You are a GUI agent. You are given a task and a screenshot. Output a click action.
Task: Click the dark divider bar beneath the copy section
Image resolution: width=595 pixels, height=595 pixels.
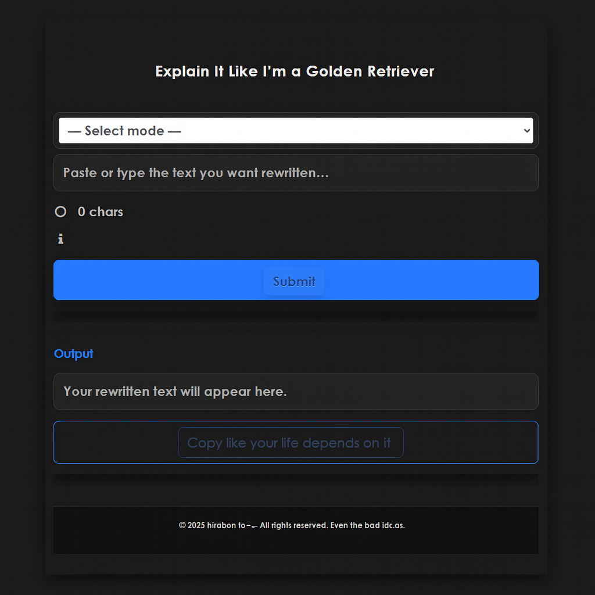[296, 479]
